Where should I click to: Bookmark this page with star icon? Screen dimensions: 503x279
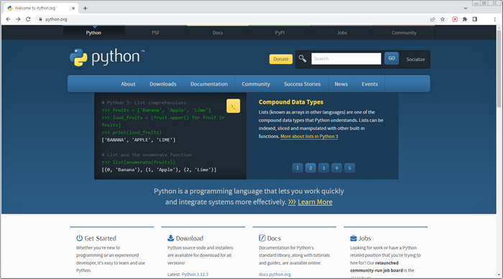pos(443,19)
